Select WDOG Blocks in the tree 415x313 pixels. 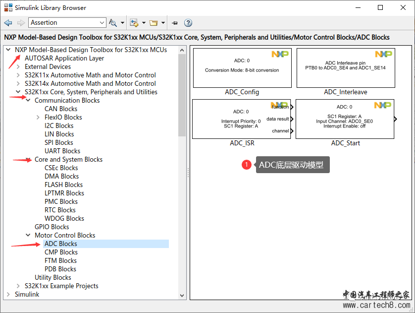click(64, 218)
